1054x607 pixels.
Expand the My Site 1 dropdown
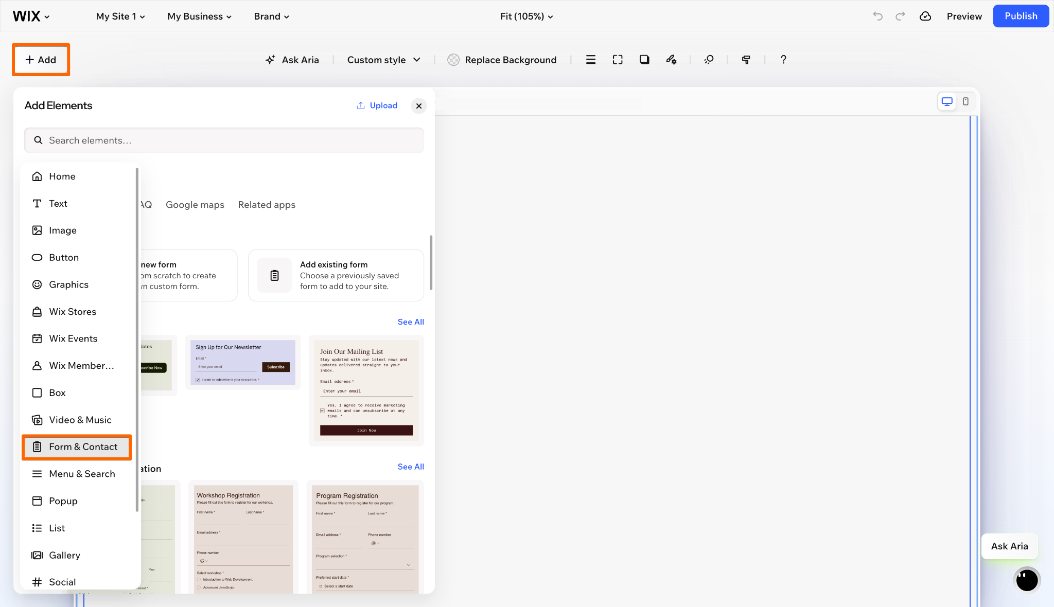pos(120,16)
